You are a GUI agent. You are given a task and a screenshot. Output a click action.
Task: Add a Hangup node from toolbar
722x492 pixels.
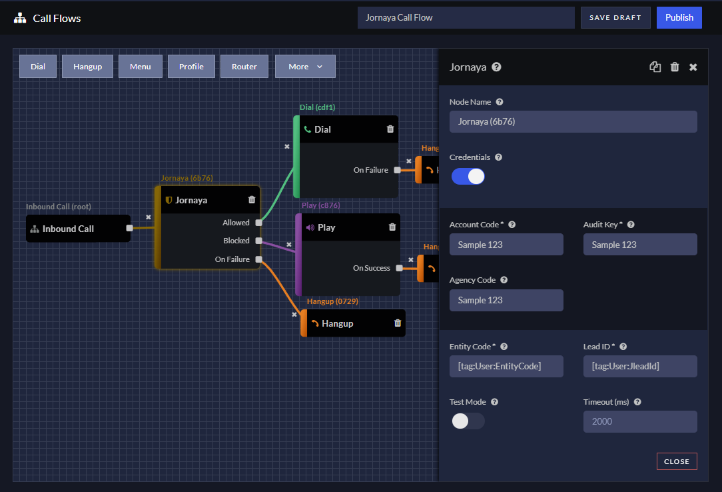click(x=87, y=67)
